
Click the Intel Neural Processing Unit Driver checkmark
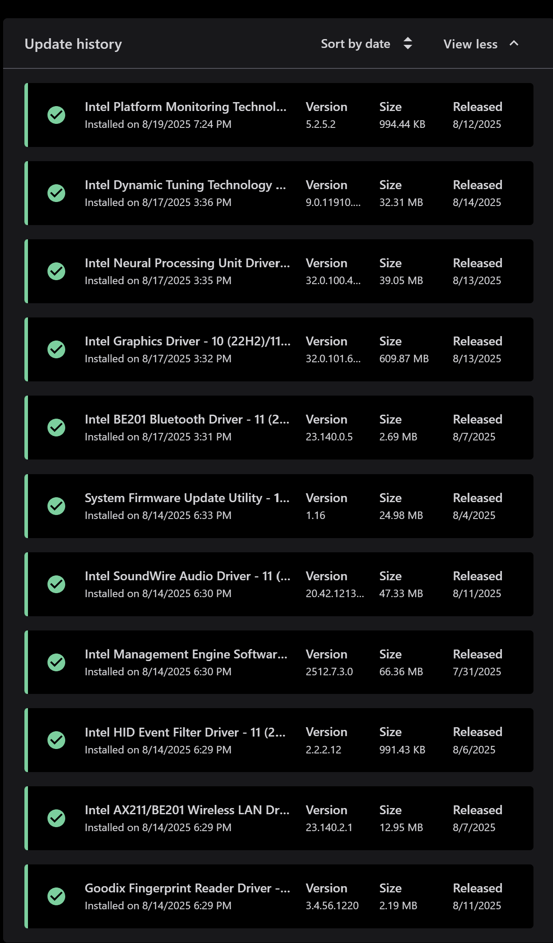click(x=56, y=271)
